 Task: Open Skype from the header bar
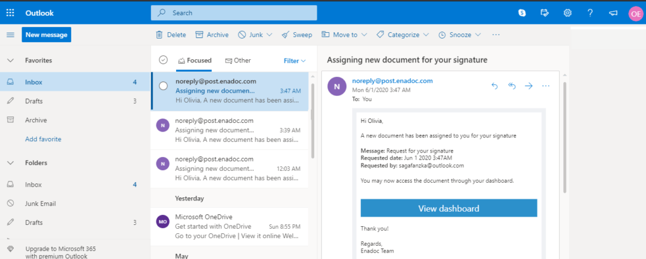522,13
